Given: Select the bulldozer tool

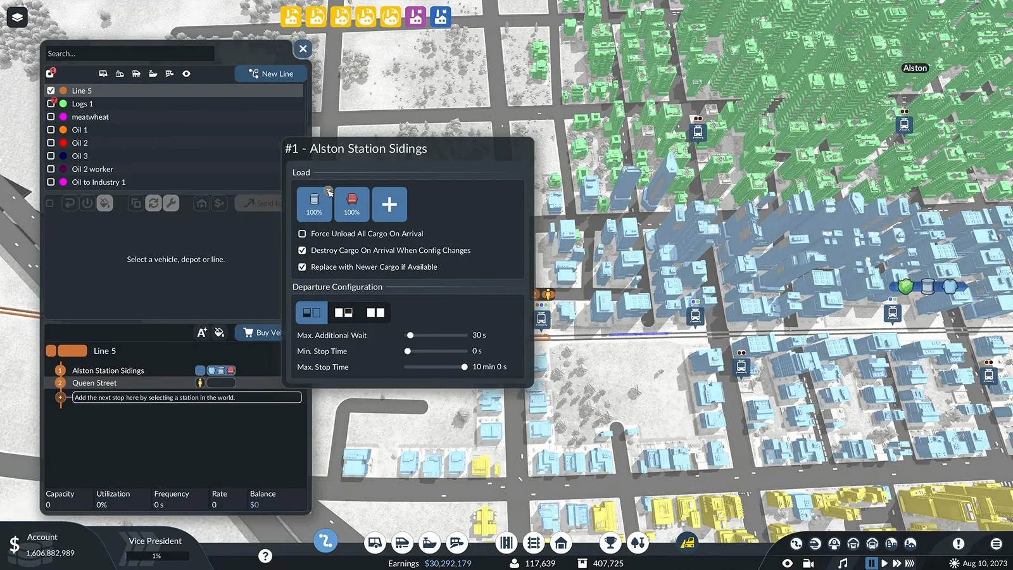Looking at the screenshot, I should 688,542.
